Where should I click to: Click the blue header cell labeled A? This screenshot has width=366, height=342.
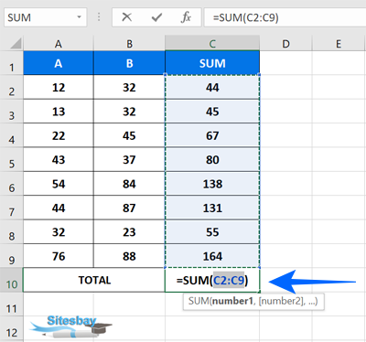point(59,63)
